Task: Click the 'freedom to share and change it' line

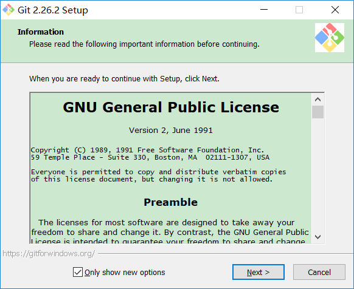Action: pyautogui.click(x=170, y=232)
